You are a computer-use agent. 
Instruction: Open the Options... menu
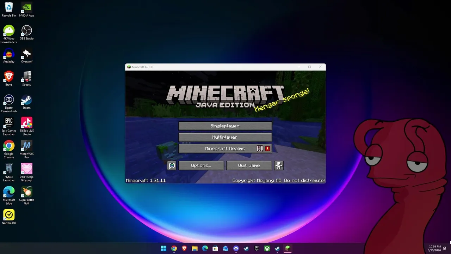click(201, 165)
